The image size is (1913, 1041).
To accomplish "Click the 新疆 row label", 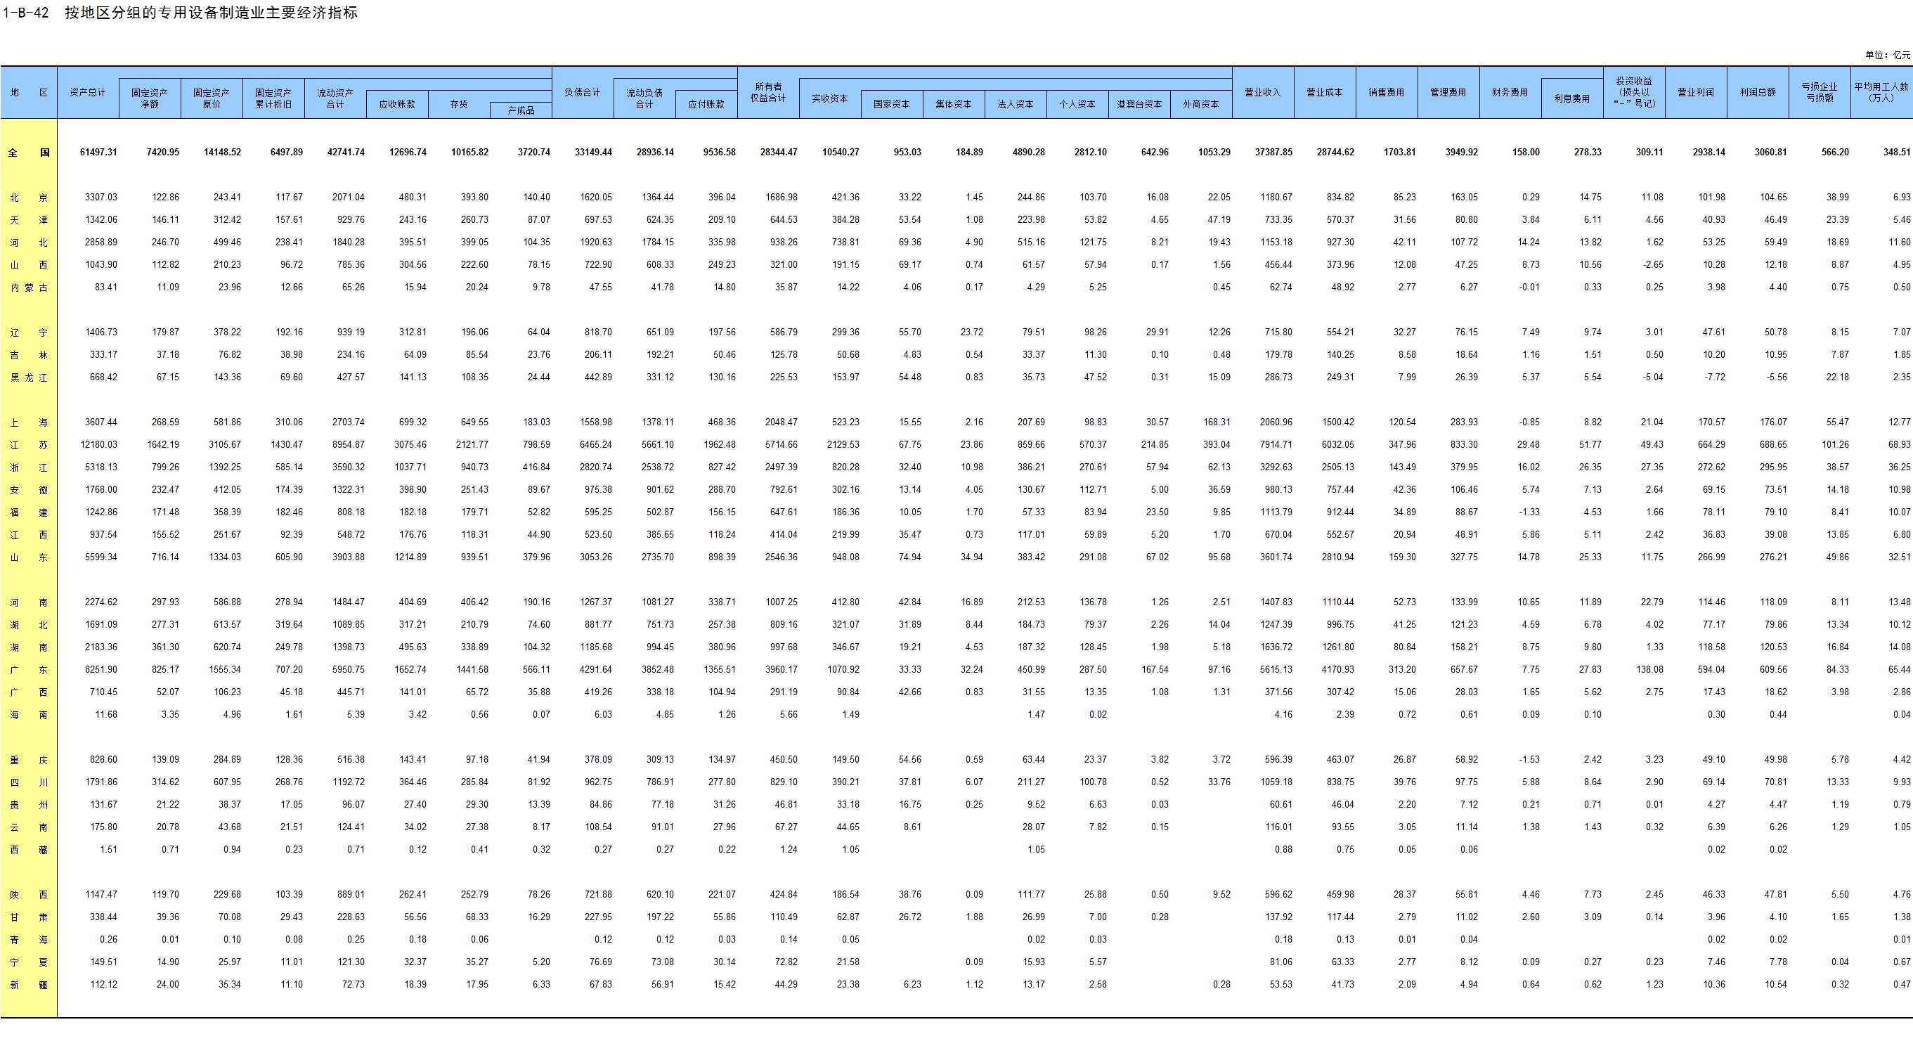I will coord(29,985).
